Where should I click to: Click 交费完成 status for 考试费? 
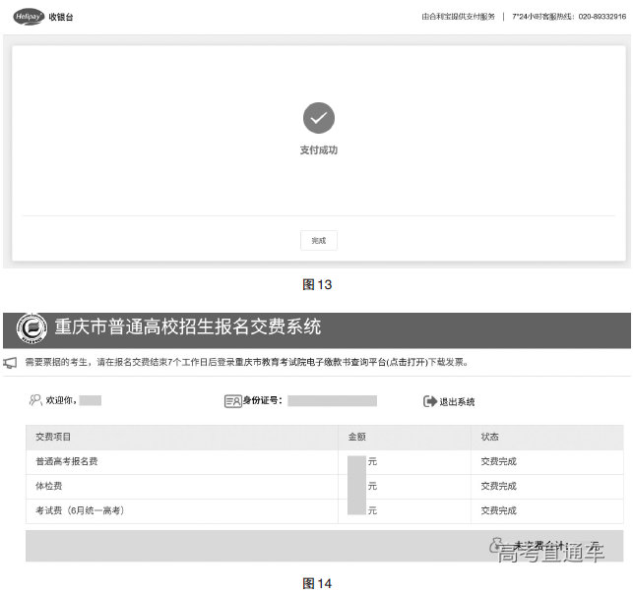click(x=498, y=511)
